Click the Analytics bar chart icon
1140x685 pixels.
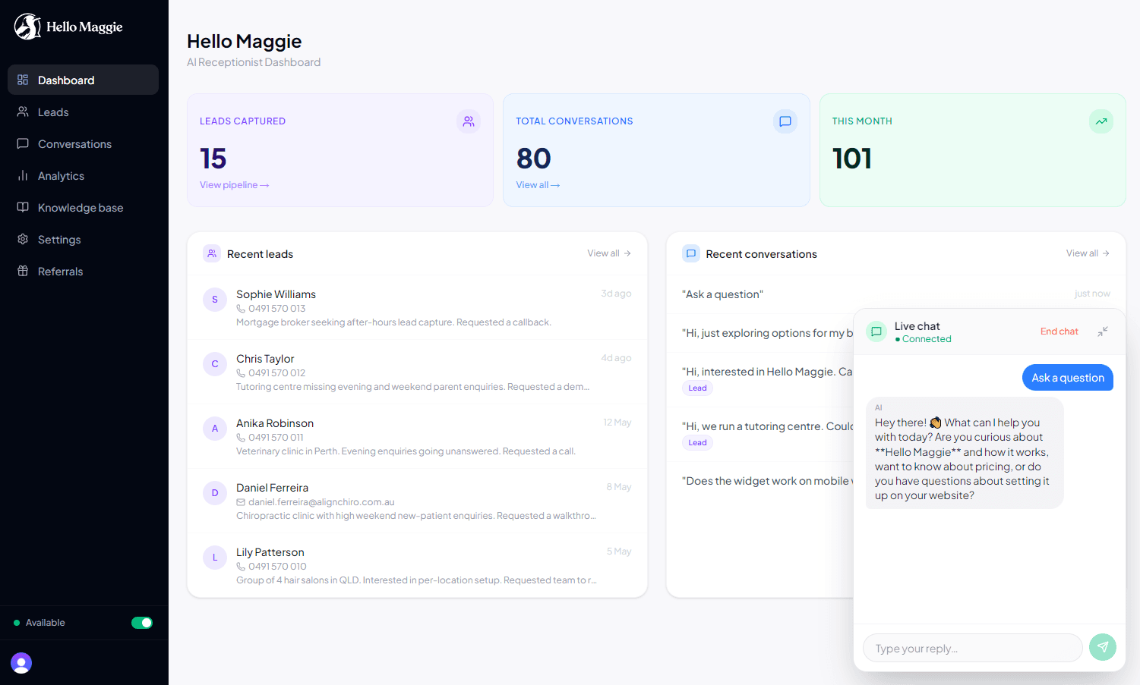(23, 175)
